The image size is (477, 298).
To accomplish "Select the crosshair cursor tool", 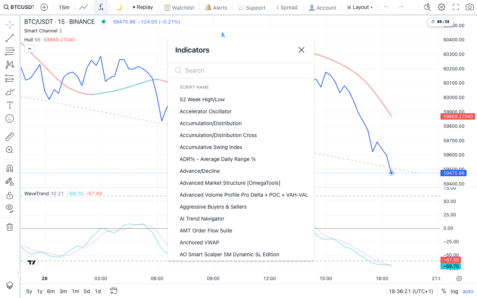I will pyautogui.click(x=10, y=25).
